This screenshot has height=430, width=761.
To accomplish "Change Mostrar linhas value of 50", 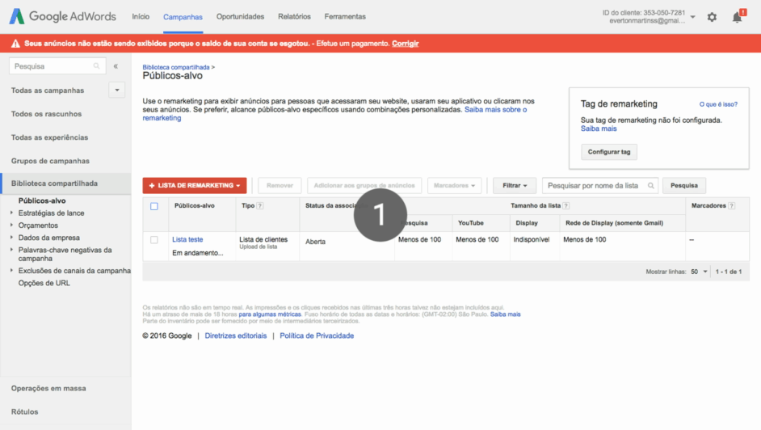I will pos(700,272).
